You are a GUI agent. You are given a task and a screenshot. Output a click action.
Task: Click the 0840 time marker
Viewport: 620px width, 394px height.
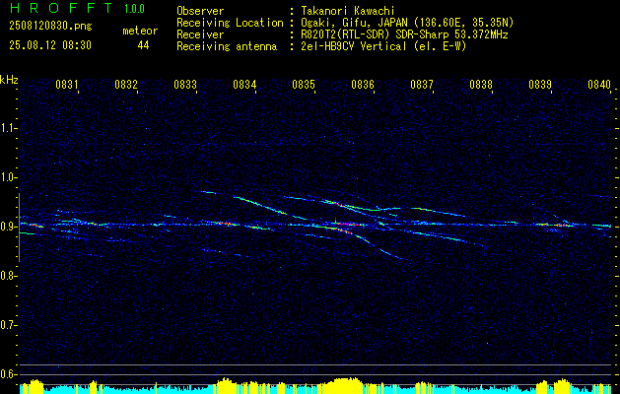(x=599, y=84)
